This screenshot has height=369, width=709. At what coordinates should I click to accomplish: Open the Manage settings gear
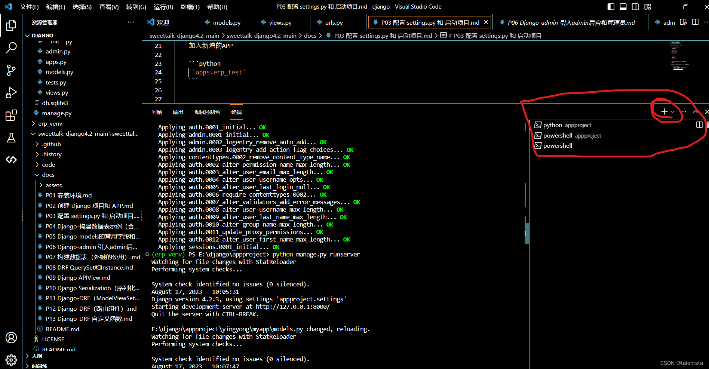click(11, 360)
